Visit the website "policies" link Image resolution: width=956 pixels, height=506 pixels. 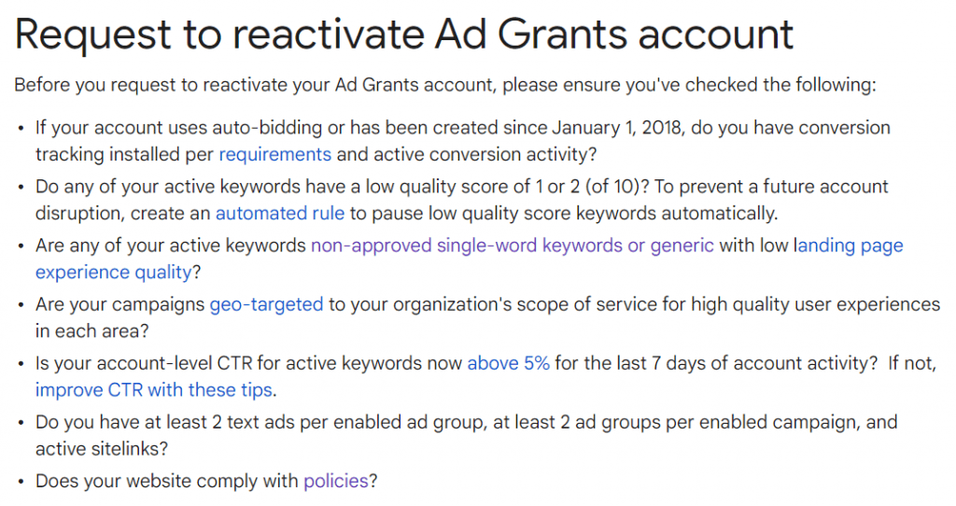[336, 481]
